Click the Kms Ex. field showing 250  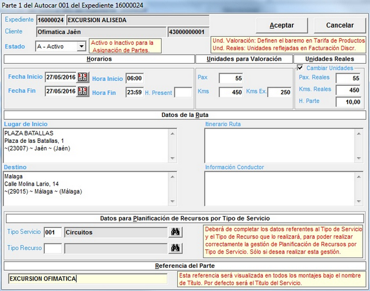point(279,92)
